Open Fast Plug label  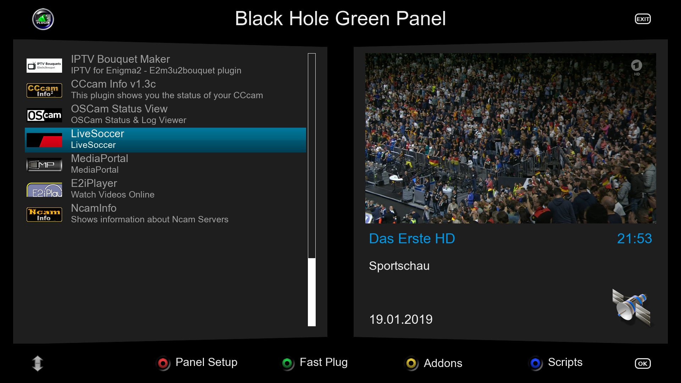(323, 362)
